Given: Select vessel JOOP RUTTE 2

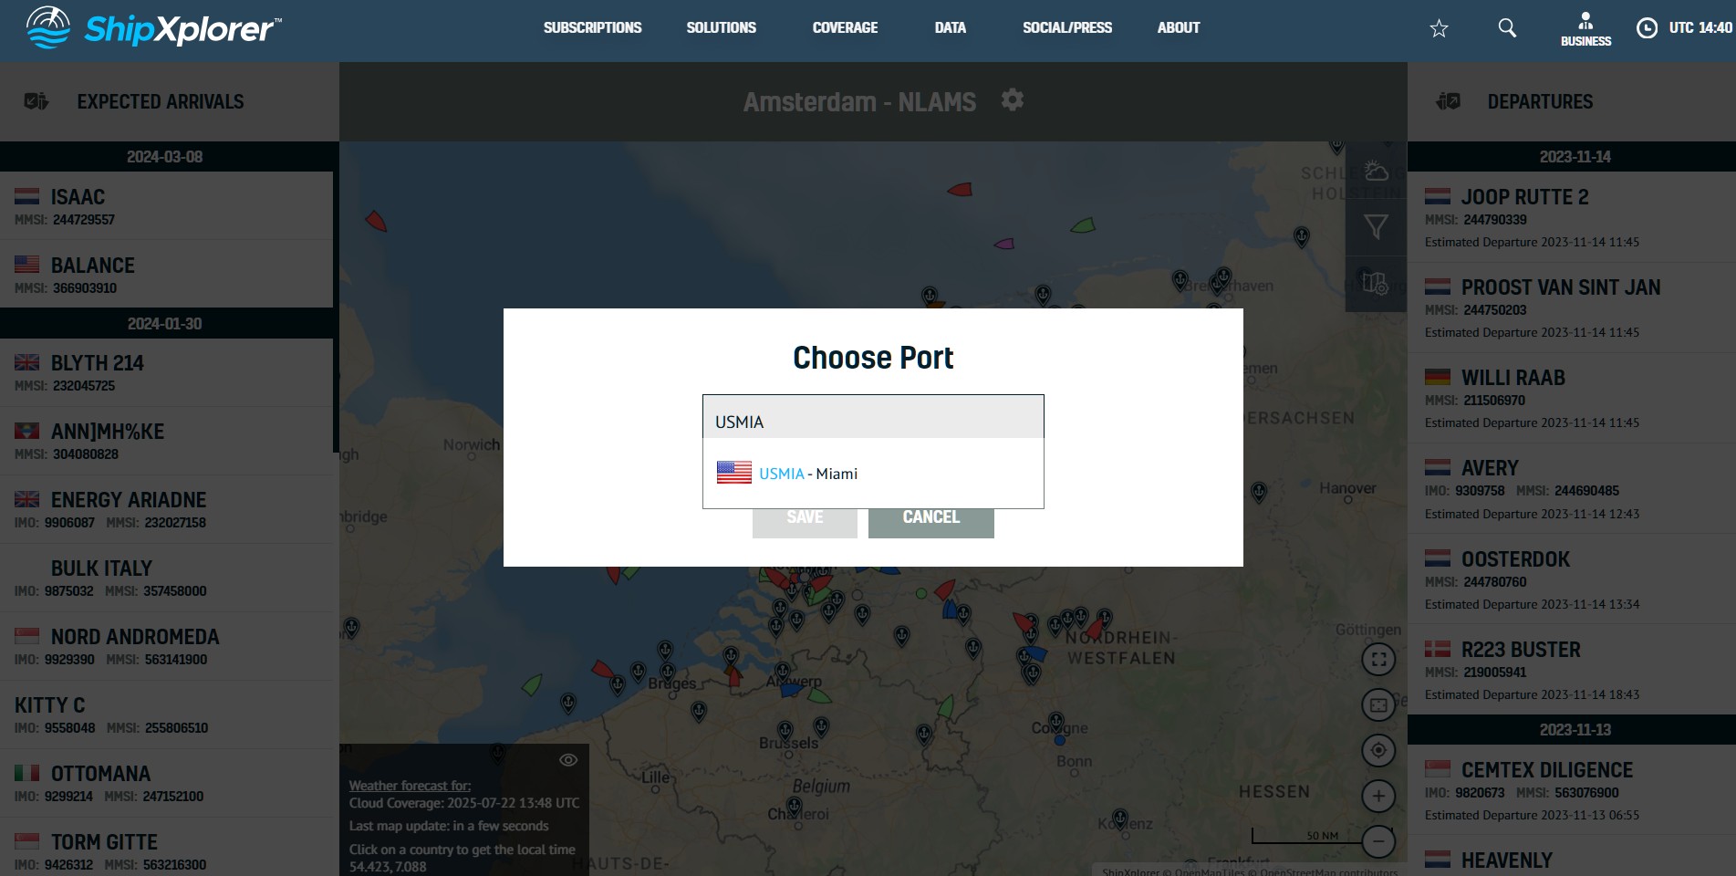Looking at the screenshot, I should 1524,197.
